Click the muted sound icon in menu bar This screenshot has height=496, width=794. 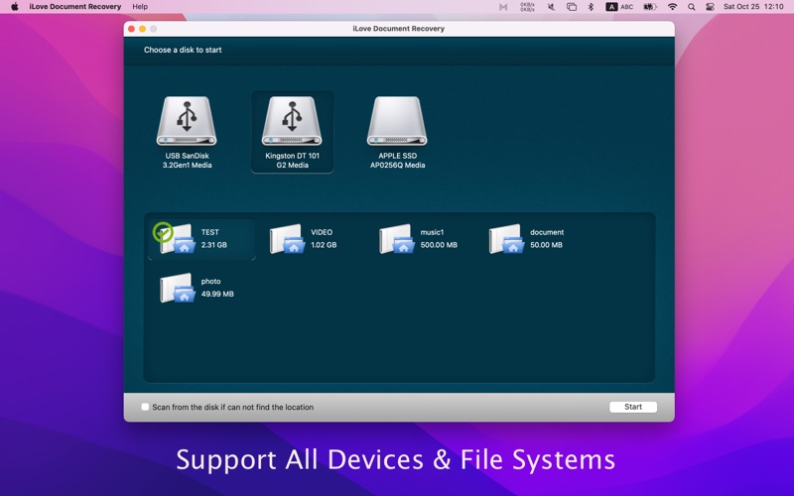(551, 7)
